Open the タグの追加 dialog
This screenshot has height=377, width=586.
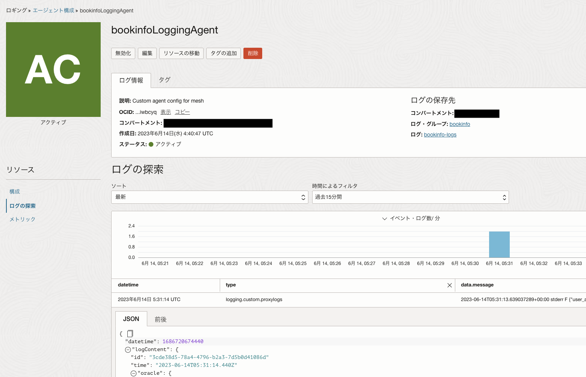tap(223, 53)
